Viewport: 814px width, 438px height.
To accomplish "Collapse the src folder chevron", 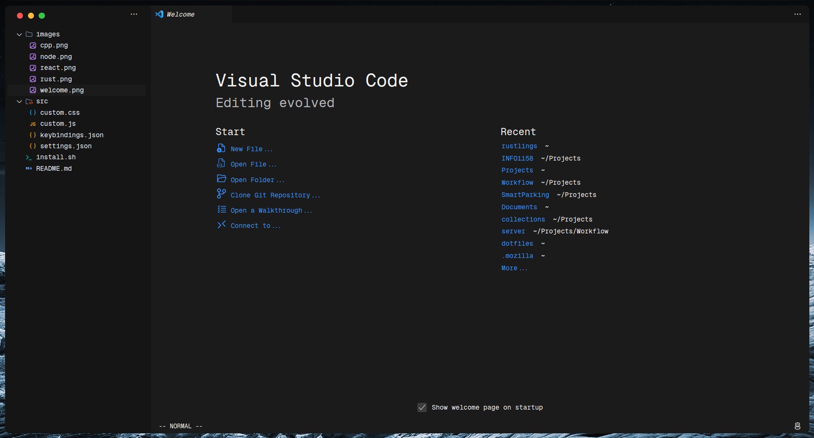I will pyautogui.click(x=19, y=102).
